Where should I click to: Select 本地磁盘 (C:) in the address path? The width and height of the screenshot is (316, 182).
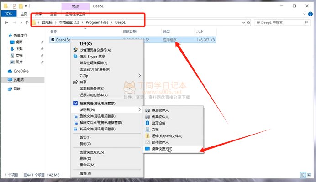(69, 22)
